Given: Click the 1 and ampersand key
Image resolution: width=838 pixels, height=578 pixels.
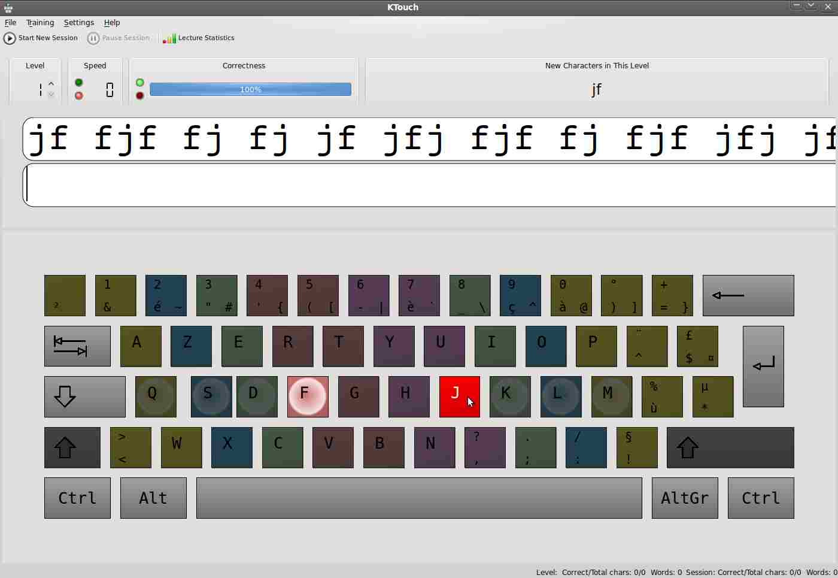Looking at the screenshot, I should pyautogui.click(x=116, y=295).
